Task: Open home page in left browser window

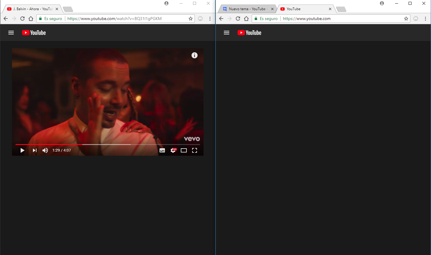Action: (x=31, y=19)
